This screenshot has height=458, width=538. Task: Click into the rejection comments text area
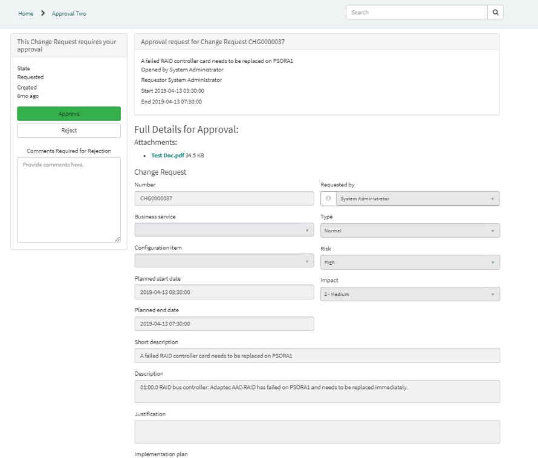69,200
